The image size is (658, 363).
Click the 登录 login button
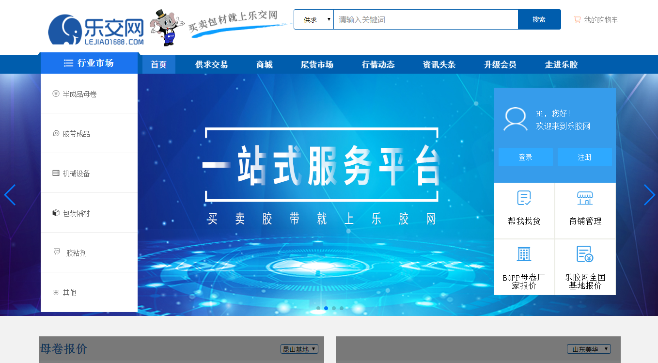[526, 157]
